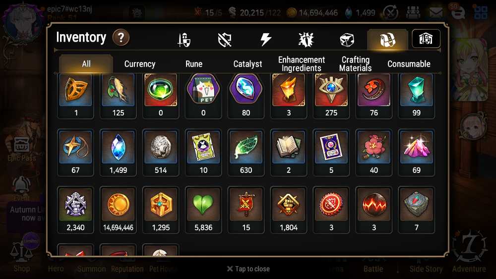Show the Consumable tab

pyautogui.click(x=409, y=64)
